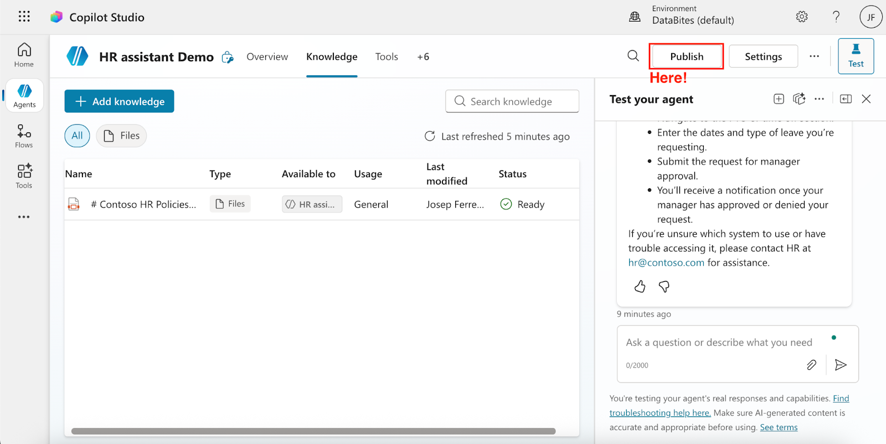
Task: Open the See terms link
Action: point(779,427)
